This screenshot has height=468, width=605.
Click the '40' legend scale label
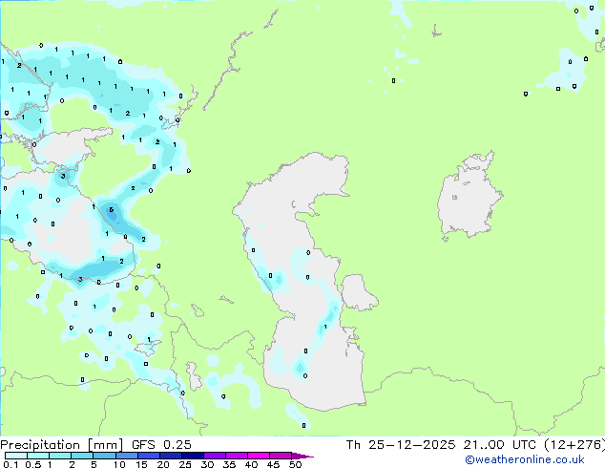point(251,464)
